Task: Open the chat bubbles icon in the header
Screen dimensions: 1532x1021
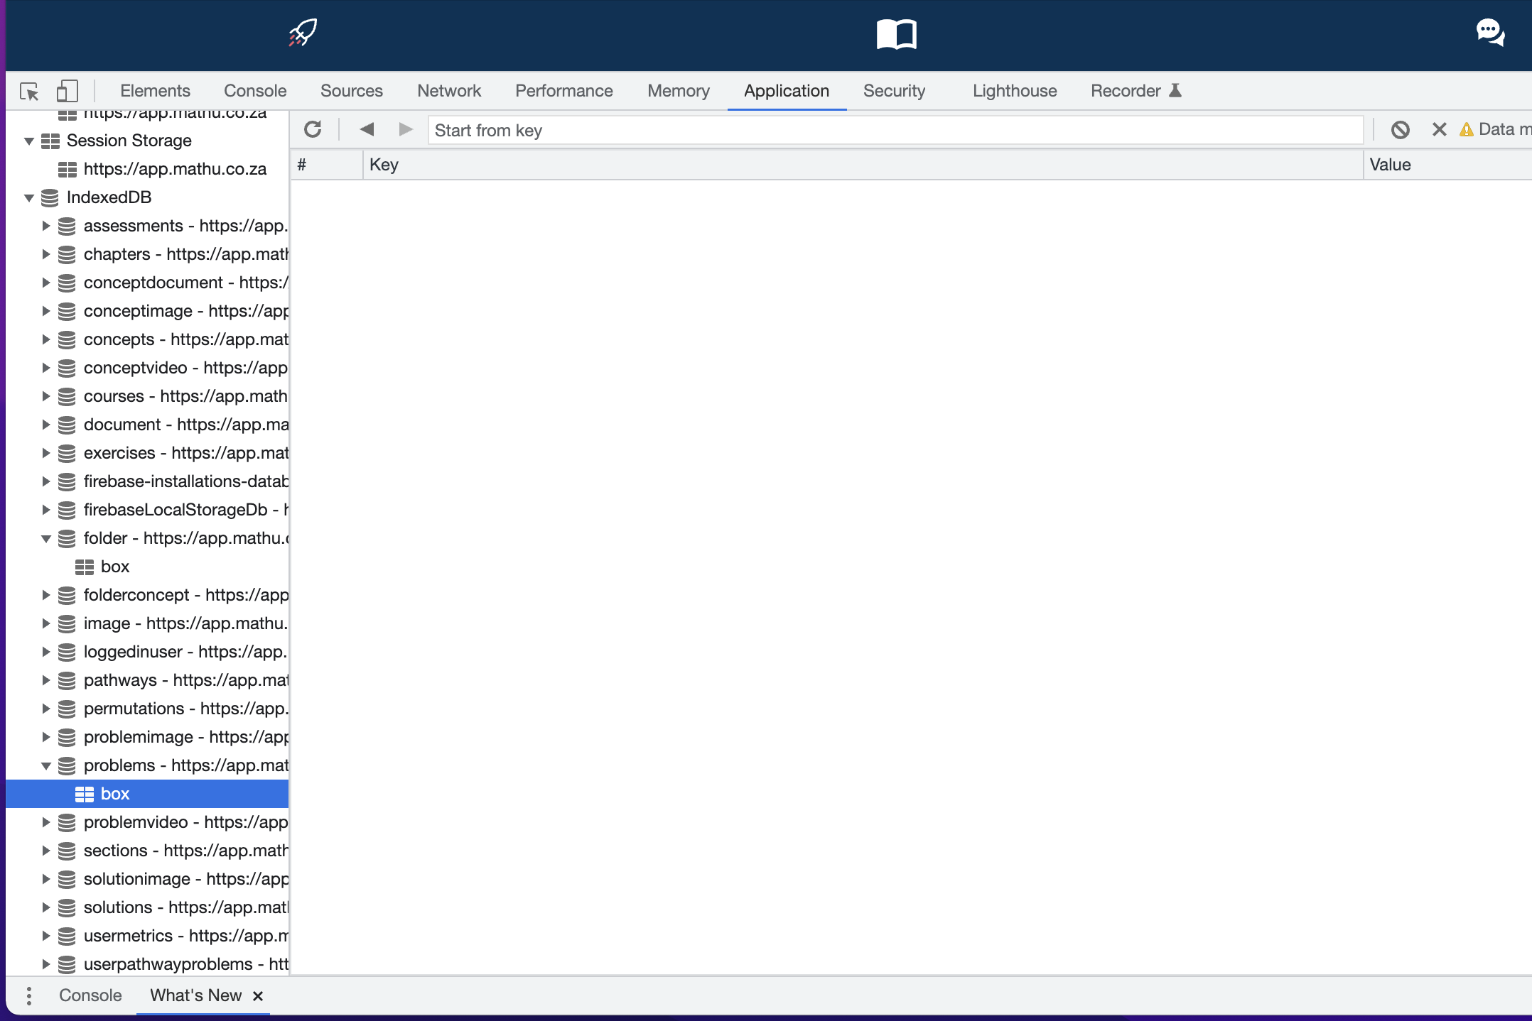Action: click(1490, 33)
